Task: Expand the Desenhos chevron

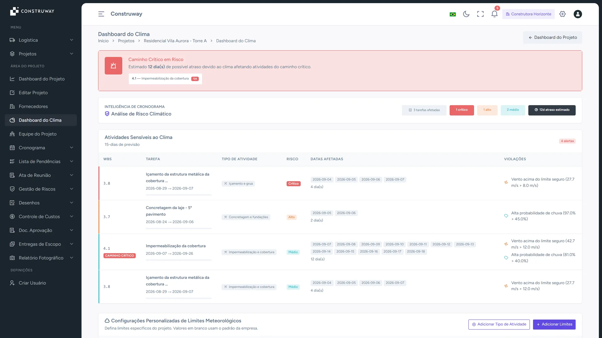Action: (71, 203)
